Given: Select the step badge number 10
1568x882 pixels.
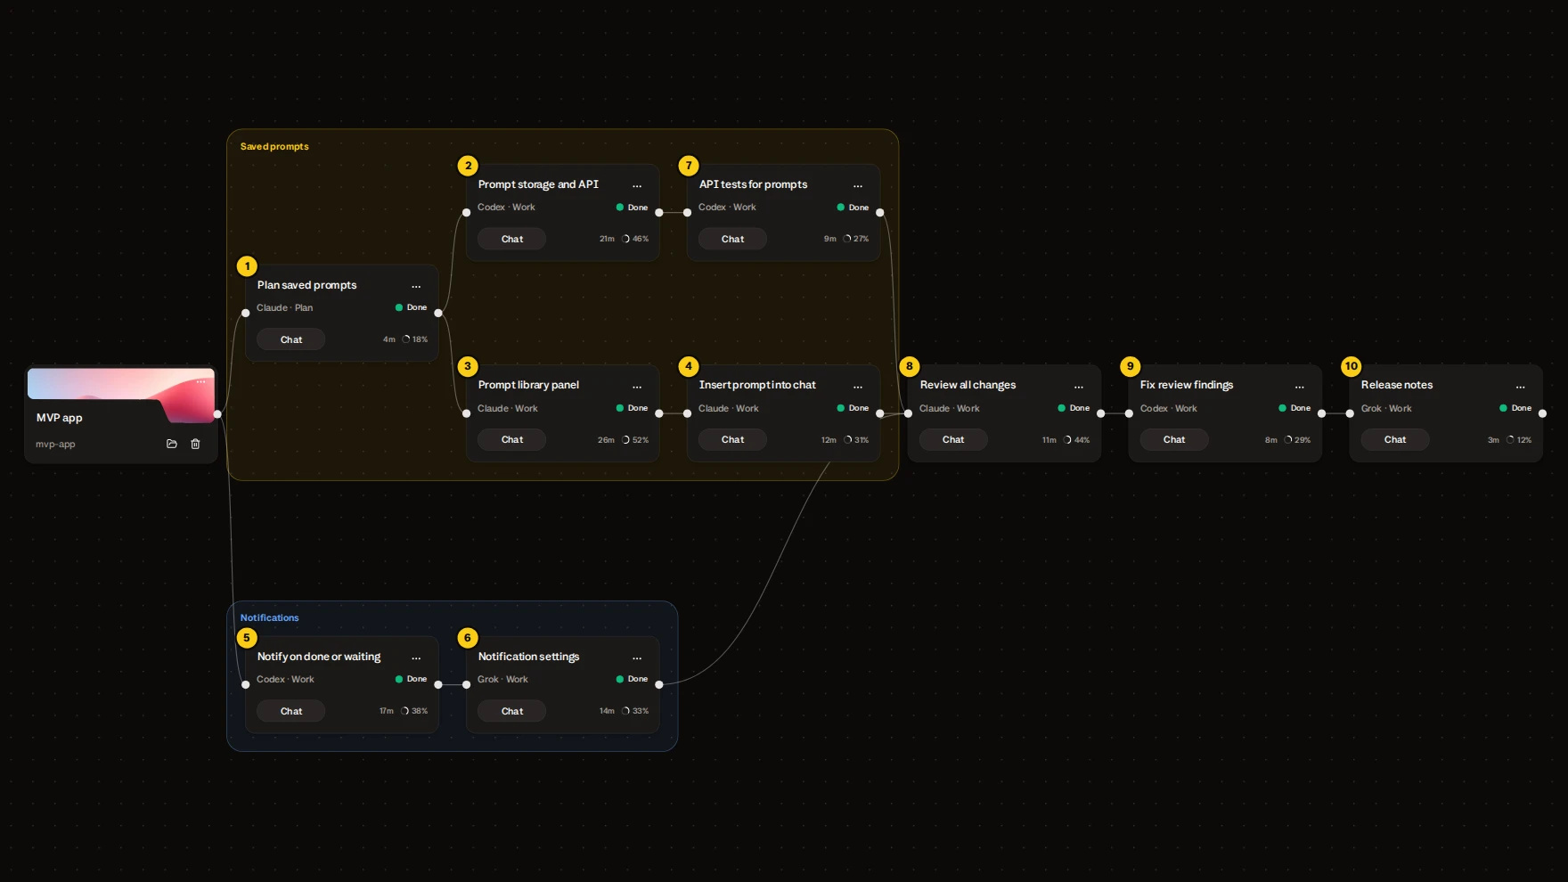Looking at the screenshot, I should [x=1352, y=366].
